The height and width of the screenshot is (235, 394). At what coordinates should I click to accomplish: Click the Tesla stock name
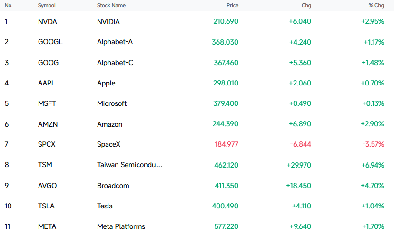pyautogui.click(x=105, y=206)
